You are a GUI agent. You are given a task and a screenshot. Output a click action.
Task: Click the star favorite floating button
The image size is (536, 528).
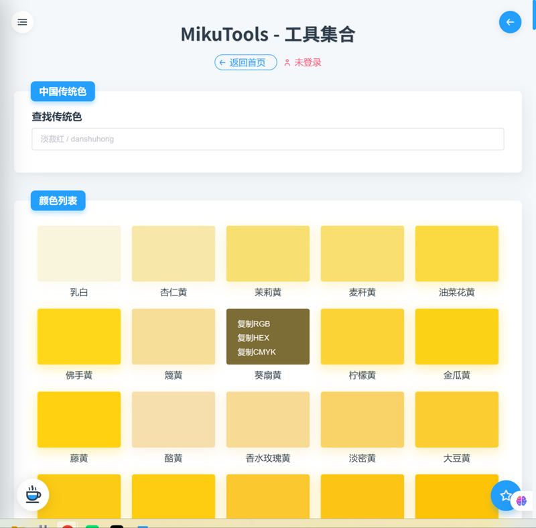coord(506,495)
